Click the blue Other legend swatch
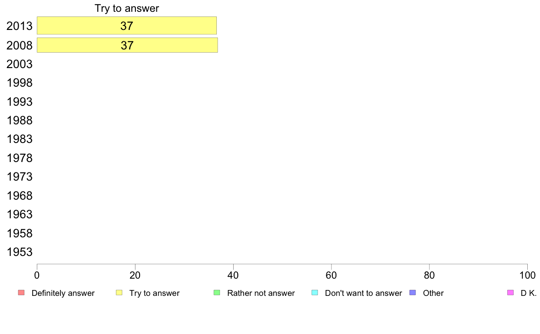Screen dimensions: 540x334 pos(413,293)
